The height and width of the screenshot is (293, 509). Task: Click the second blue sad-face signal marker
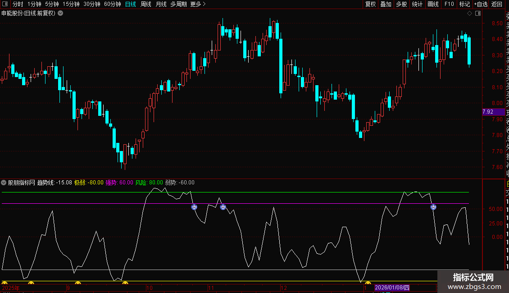223,207
